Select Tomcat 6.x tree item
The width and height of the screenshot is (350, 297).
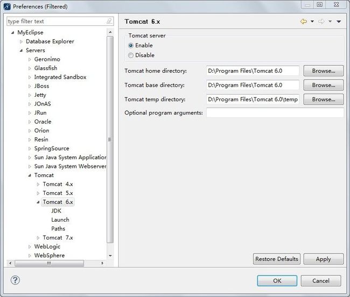[x=58, y=202]
